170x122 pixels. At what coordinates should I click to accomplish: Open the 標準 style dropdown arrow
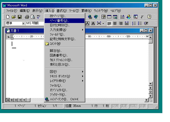[x=23, y=23]
